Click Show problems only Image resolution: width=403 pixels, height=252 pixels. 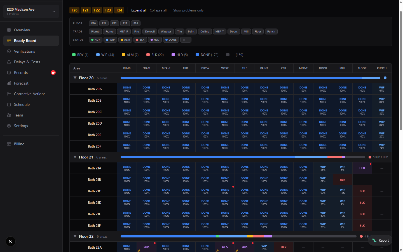tap(188, 10)
